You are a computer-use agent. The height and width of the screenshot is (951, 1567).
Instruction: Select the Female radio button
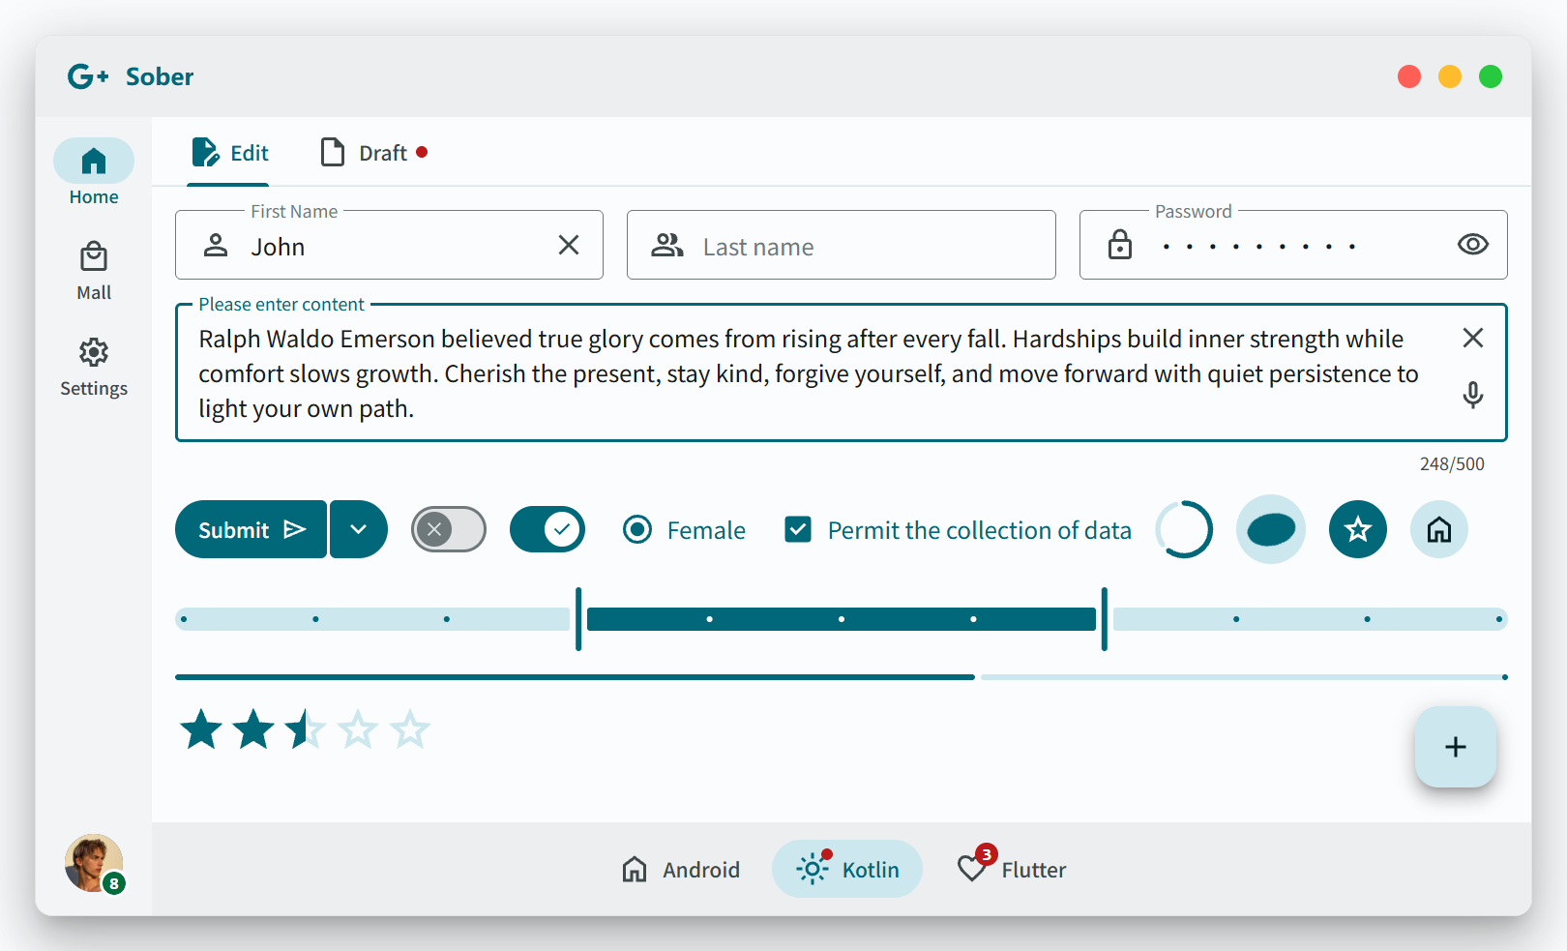pos(637,529)
